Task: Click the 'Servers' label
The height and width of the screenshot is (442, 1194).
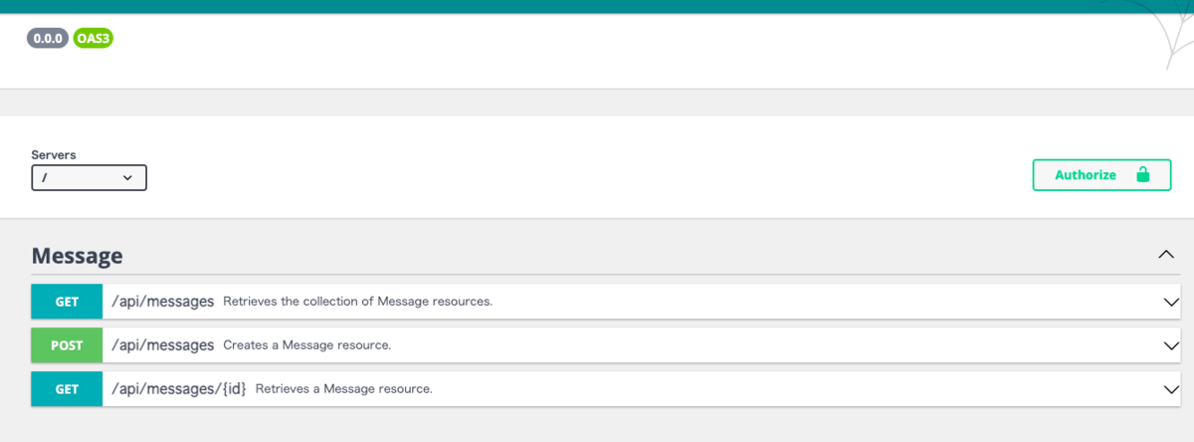Action: click(54, 155)
